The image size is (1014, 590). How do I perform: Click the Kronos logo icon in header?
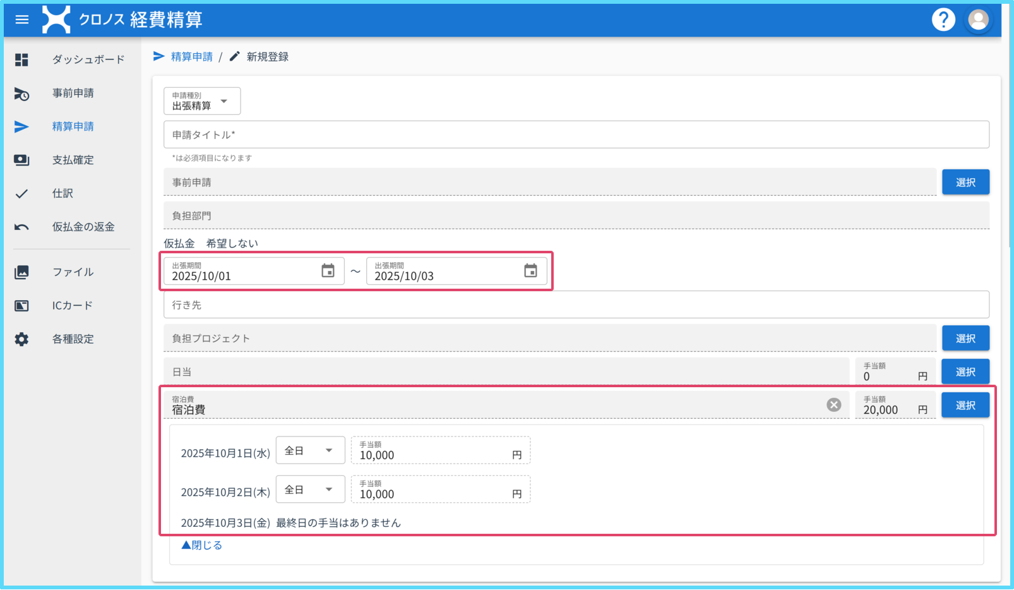(56, 20)
